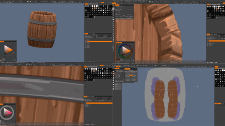Open the Symmetry panel tab in wood plank view

117,5
